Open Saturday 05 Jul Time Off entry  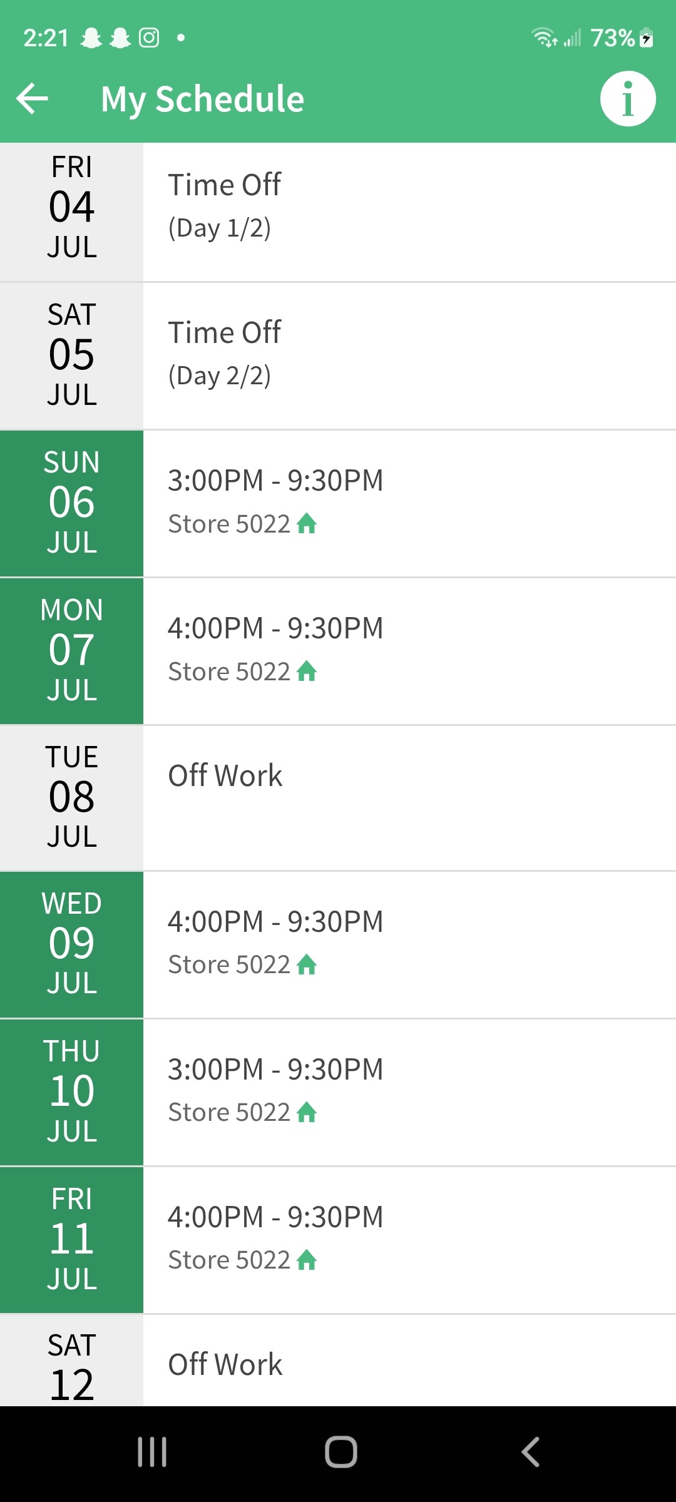409,354
